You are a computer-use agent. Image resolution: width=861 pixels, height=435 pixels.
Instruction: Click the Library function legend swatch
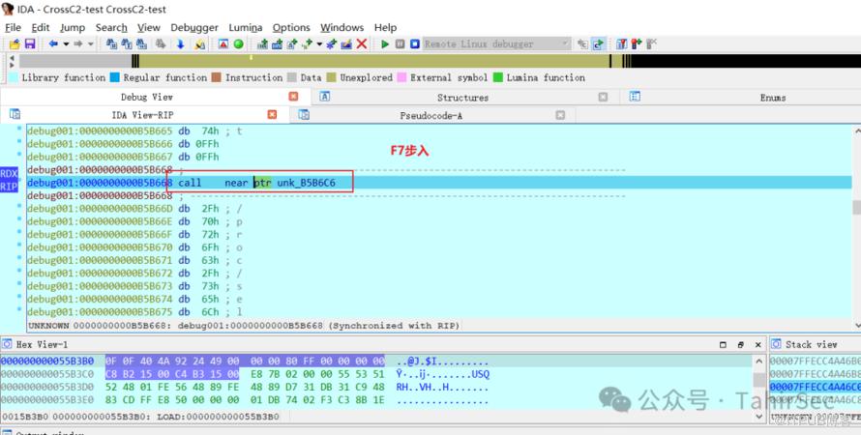point(14,78)
